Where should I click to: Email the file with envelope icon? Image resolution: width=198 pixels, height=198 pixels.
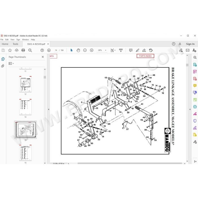[x=188, y=50]
